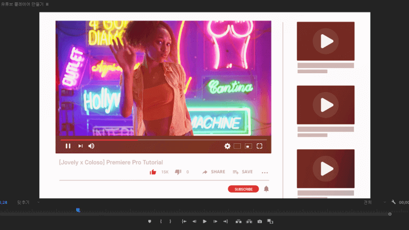
Task: Click the Mark In bracket button
Action: click(161, 221)
